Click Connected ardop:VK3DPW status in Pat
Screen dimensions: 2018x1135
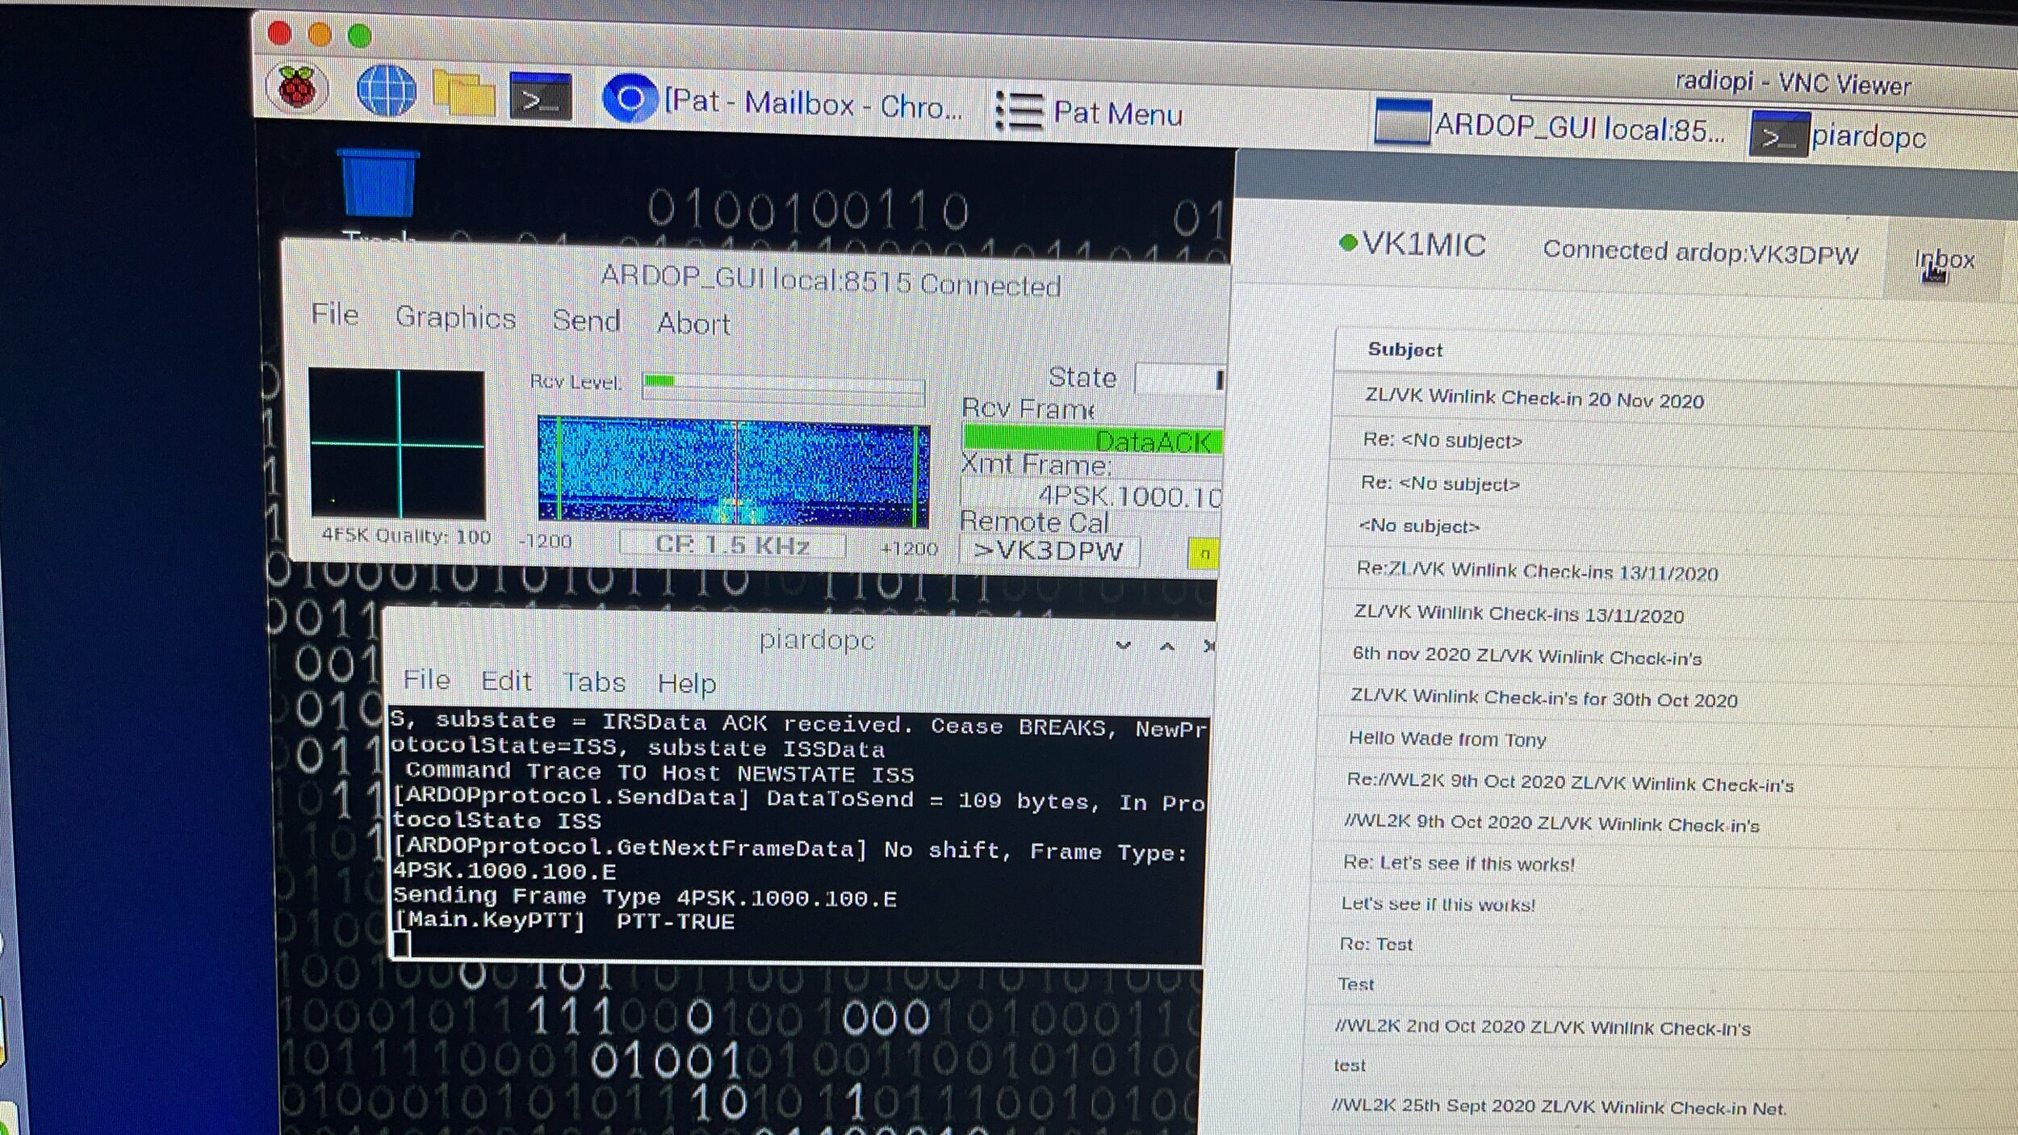point(1700,253)
